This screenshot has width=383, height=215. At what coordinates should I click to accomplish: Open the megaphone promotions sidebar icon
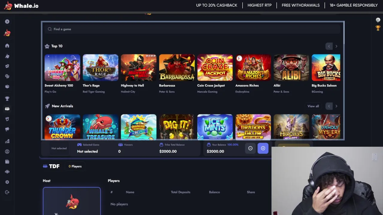pyautogui.click(x=7, y=129)
